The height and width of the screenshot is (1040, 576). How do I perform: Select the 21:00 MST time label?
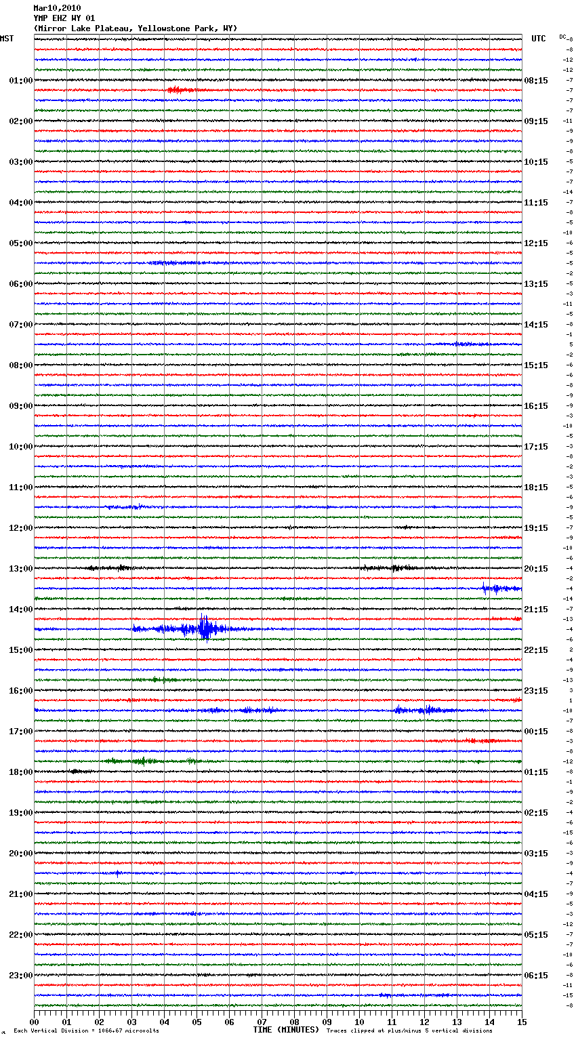(21, 894)
